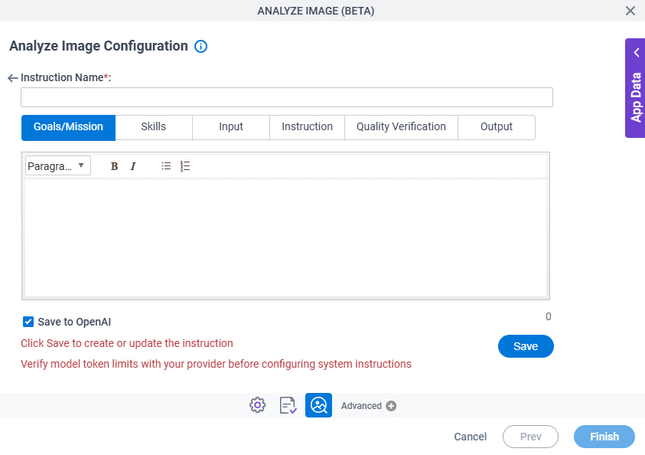Click the Advanced plus icon
Screen dimensions: 645x455
coord(391,406)
